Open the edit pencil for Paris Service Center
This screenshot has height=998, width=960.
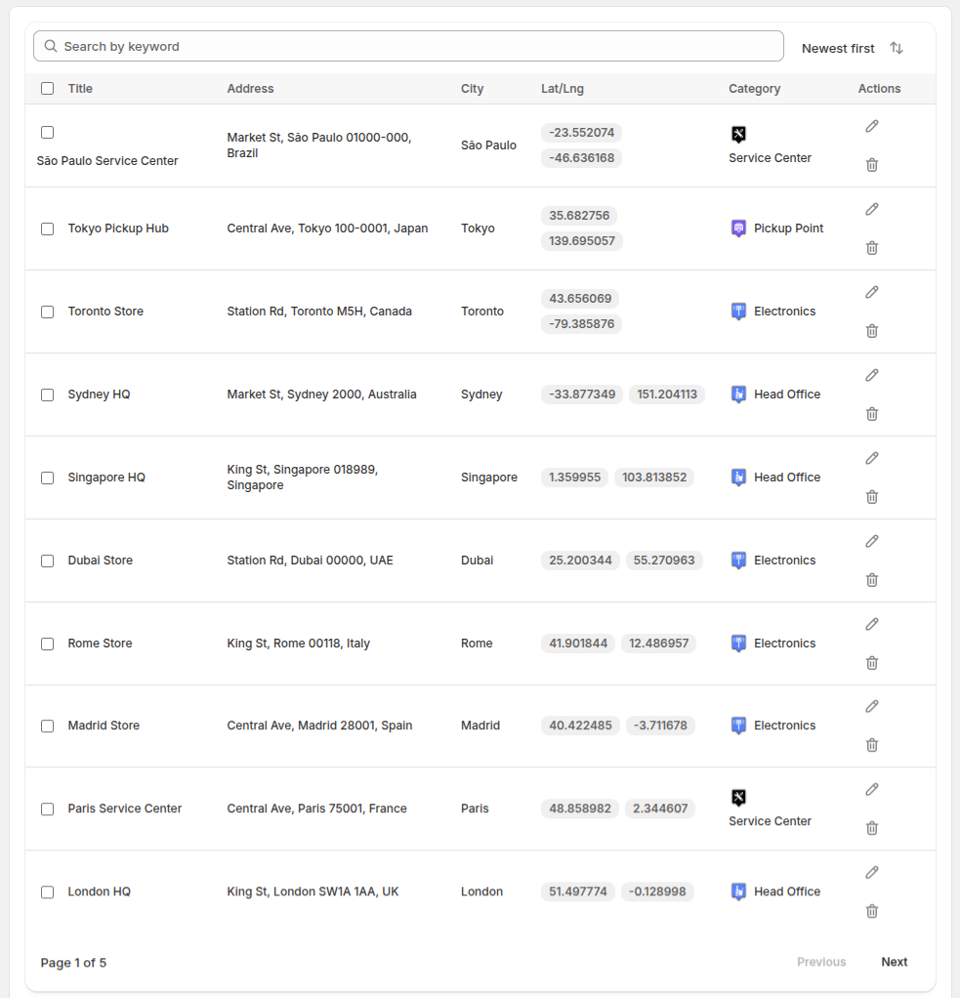pos(871,789)
